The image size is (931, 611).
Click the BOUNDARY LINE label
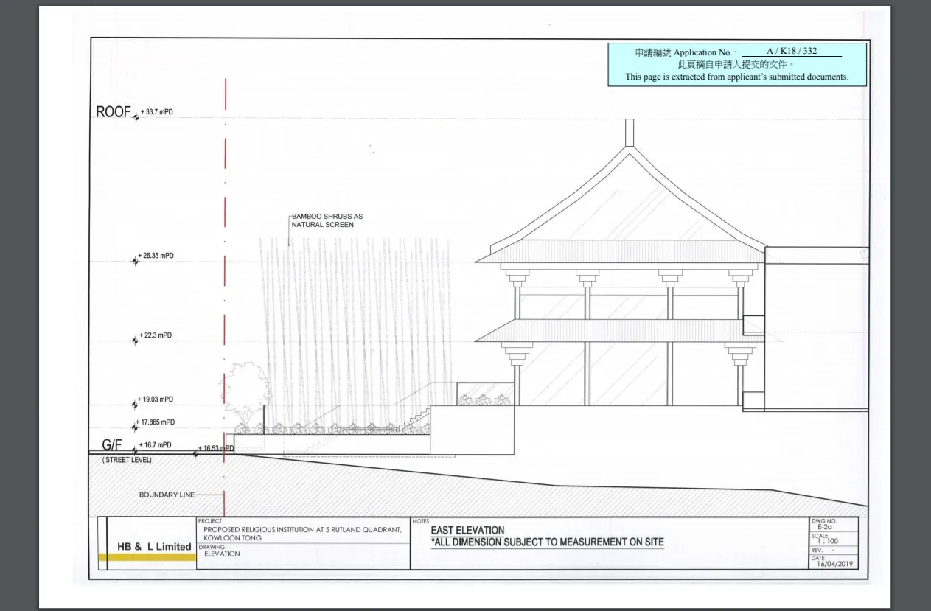[x=167, y=495]
